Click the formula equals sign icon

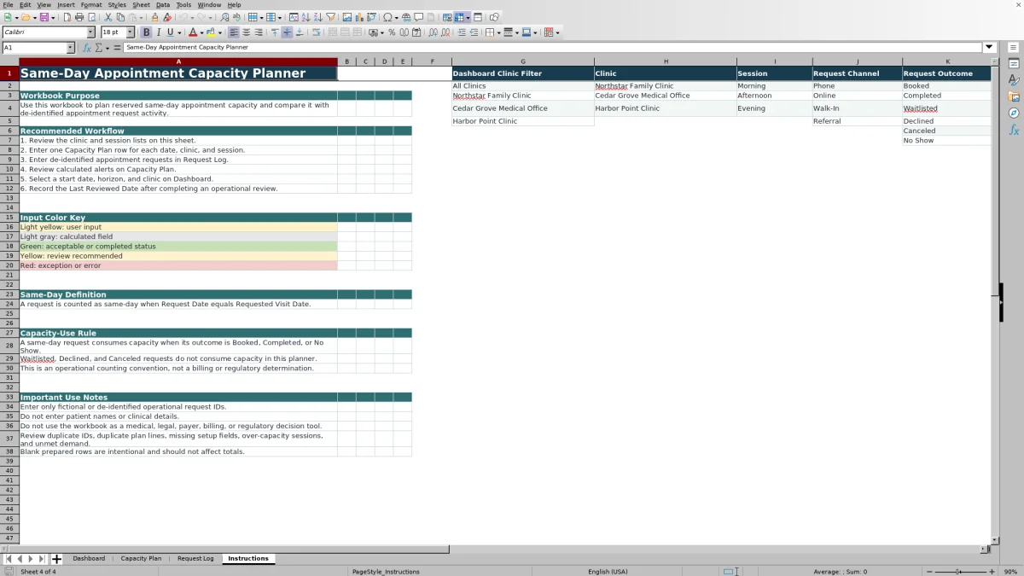[118, 48]
